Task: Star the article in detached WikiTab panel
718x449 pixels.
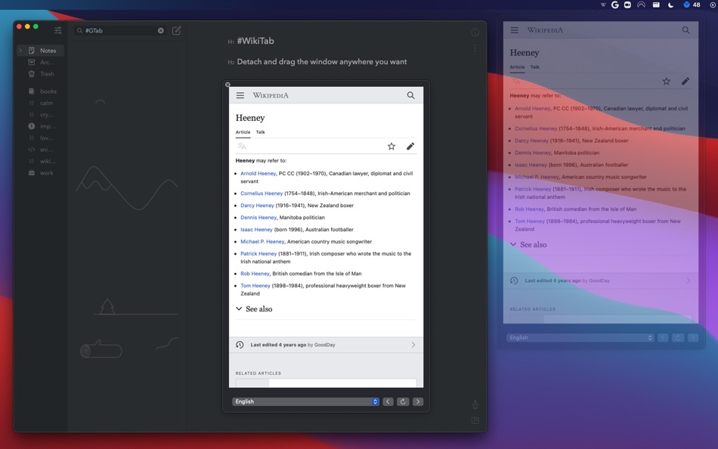Action: pos(667,81)
